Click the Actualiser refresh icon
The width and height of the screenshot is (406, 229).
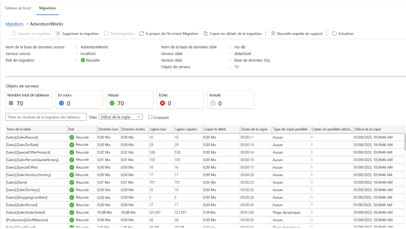pyautogui.click(x=334, y=34)
